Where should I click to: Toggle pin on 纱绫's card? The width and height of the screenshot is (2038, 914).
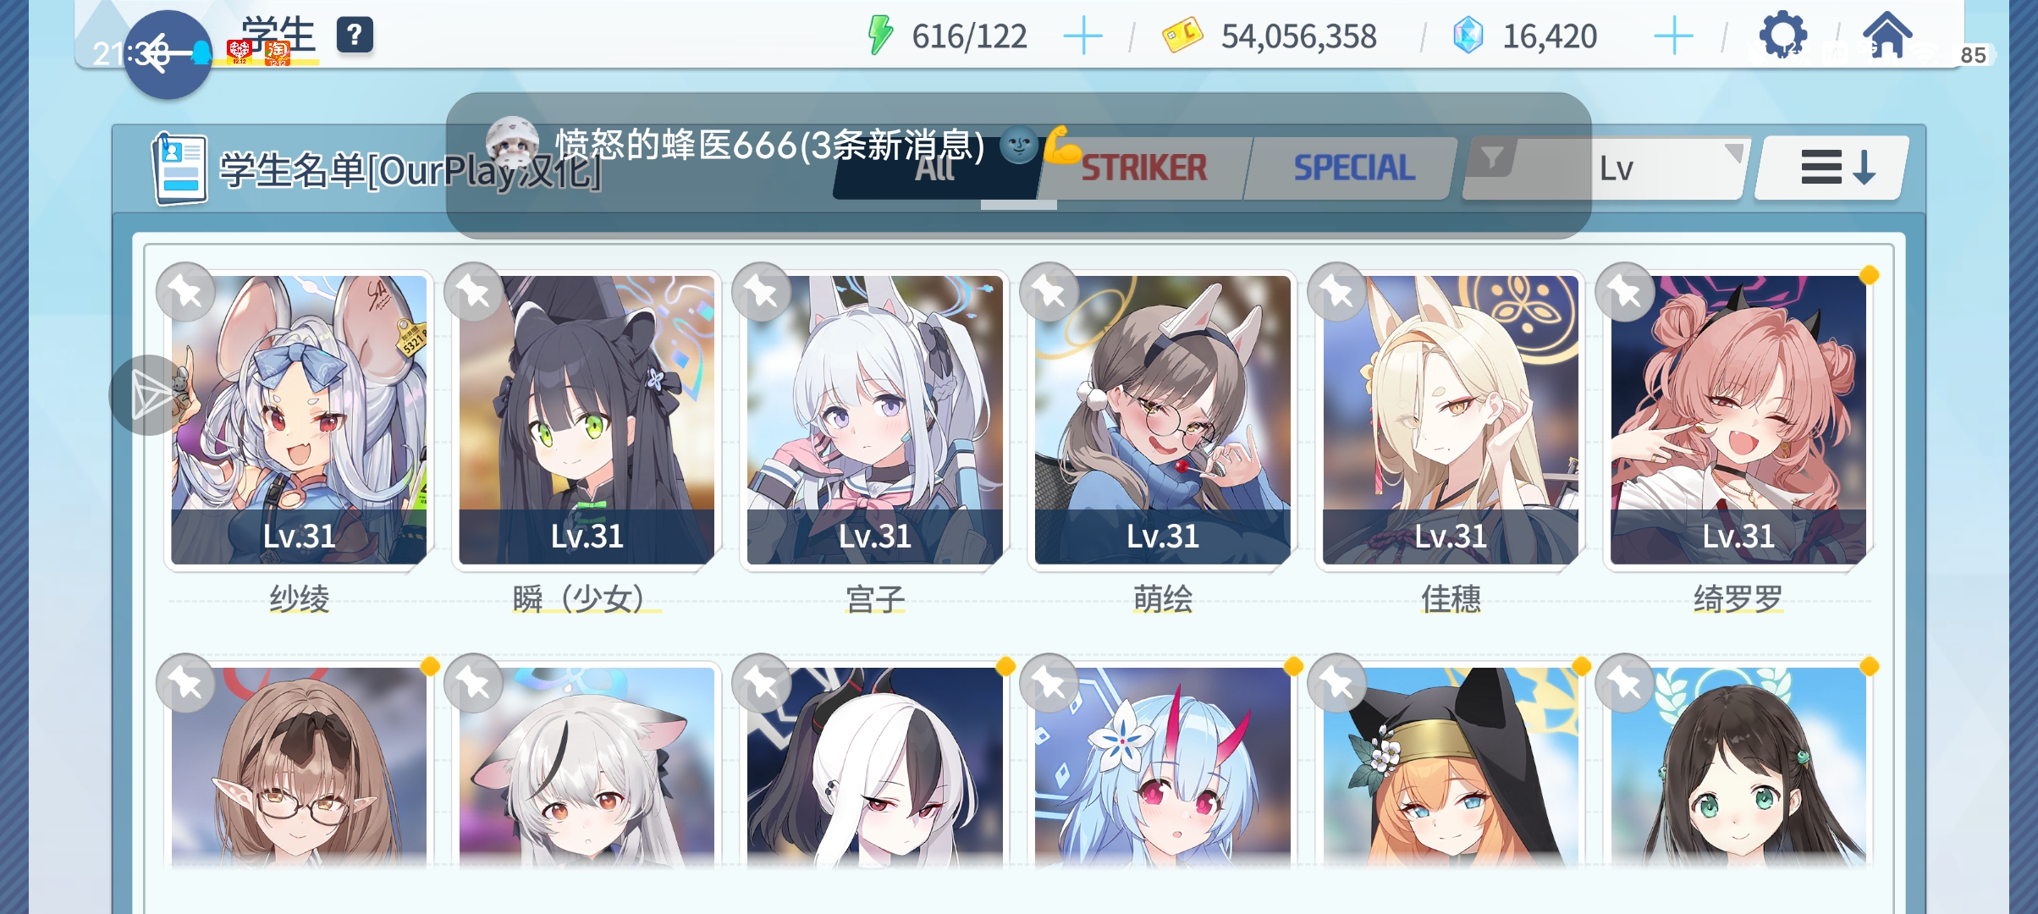click(x=185, y=292)
